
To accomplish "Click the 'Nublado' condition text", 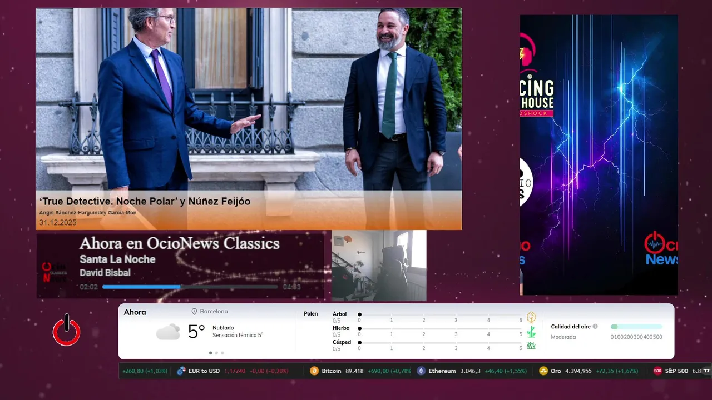I will tap(223, 328).
